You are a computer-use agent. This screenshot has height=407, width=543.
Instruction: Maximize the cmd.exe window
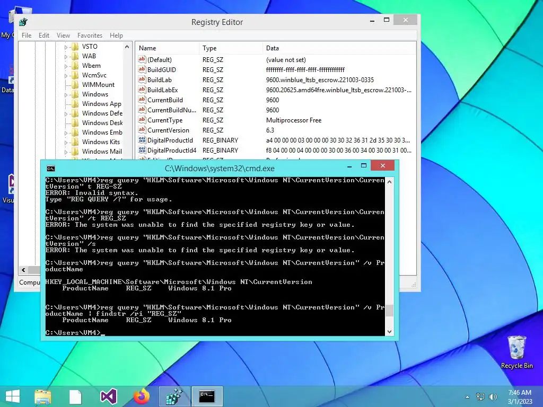(x=364, y=166)
